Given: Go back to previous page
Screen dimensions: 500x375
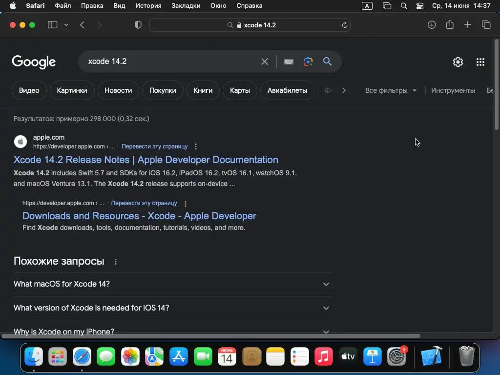Looking at the screenshot, I should click(x=82, y=25).
